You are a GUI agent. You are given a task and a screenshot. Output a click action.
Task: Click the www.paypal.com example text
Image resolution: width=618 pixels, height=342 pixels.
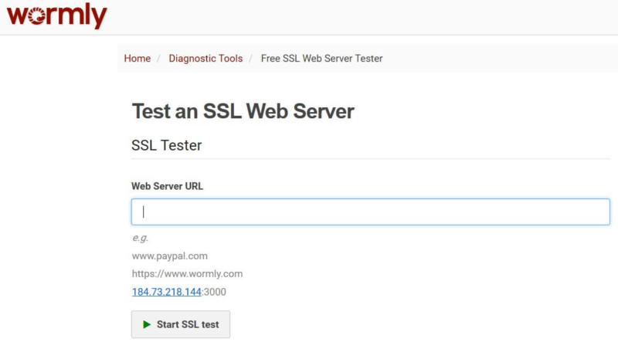click(169, 256)
